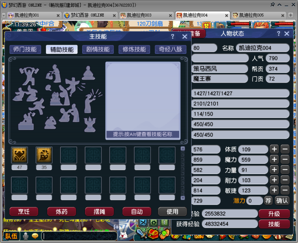Switch to the 凯迪拉克001 client tab
Viewport: 298px width, 243px height.
34,15
